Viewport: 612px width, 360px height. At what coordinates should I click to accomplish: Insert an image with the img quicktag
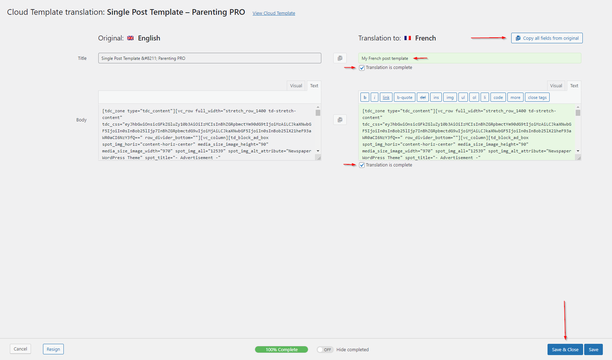(x=450, y=97)
